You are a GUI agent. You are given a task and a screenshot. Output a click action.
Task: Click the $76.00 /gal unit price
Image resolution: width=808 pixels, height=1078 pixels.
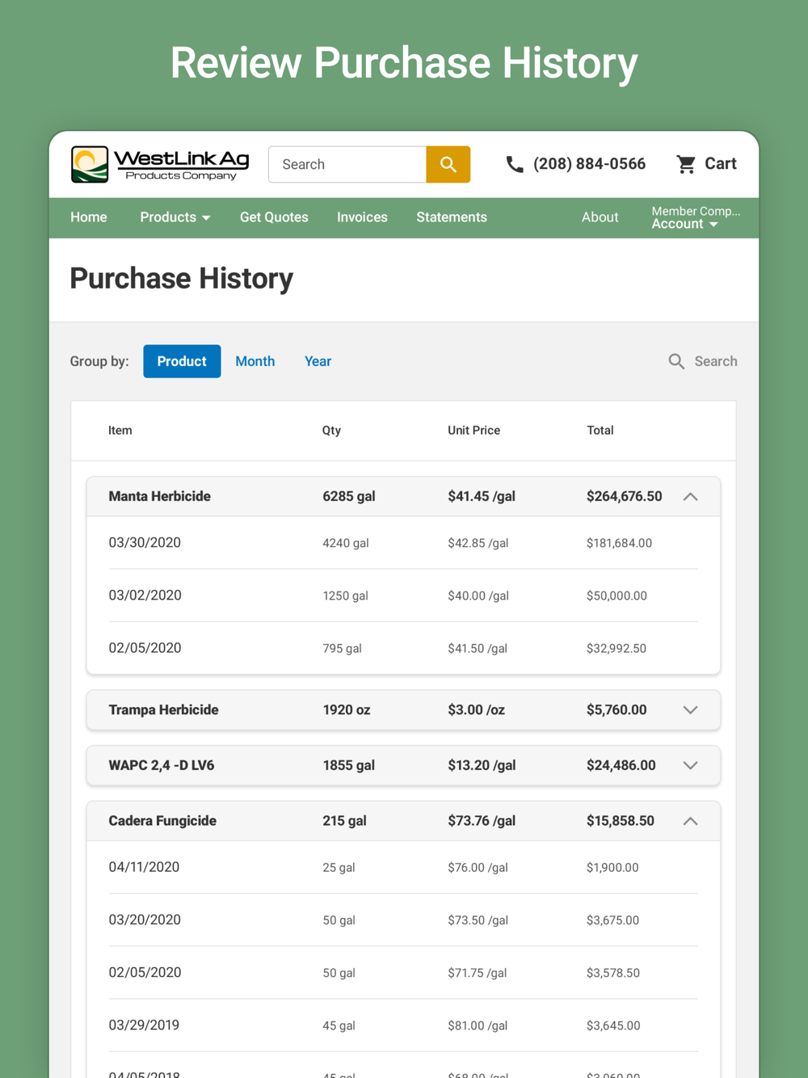point(478,867)
